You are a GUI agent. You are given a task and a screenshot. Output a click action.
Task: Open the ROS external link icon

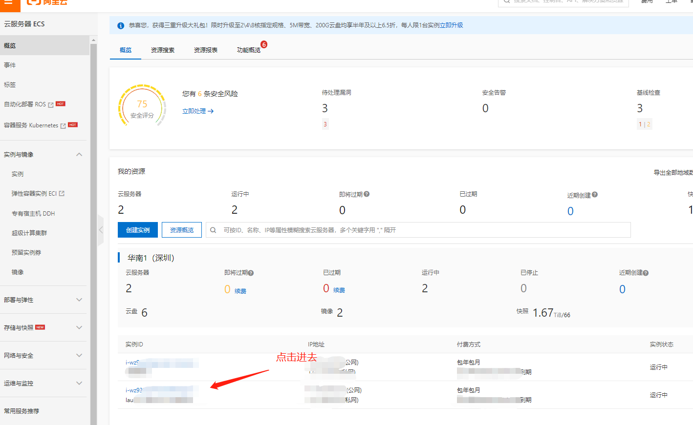pyautogui.click(x=51, y=104)
